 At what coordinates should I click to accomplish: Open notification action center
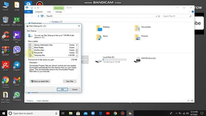pyautogui.click(x=202, y=113)
